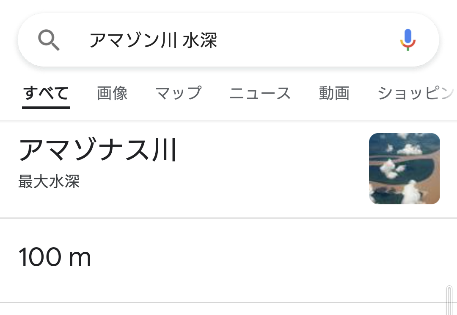457x315 pixels.
Task: Start voice search with the microphone icon
Action: (x=408, y=40)
